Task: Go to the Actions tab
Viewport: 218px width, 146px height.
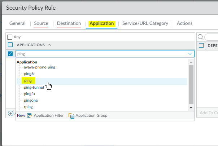Action: 184,23
